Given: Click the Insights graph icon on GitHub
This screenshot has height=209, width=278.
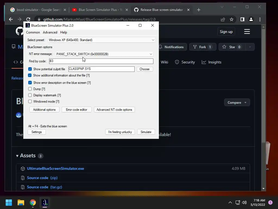Looking at the screenshot, I should point(204,62).
